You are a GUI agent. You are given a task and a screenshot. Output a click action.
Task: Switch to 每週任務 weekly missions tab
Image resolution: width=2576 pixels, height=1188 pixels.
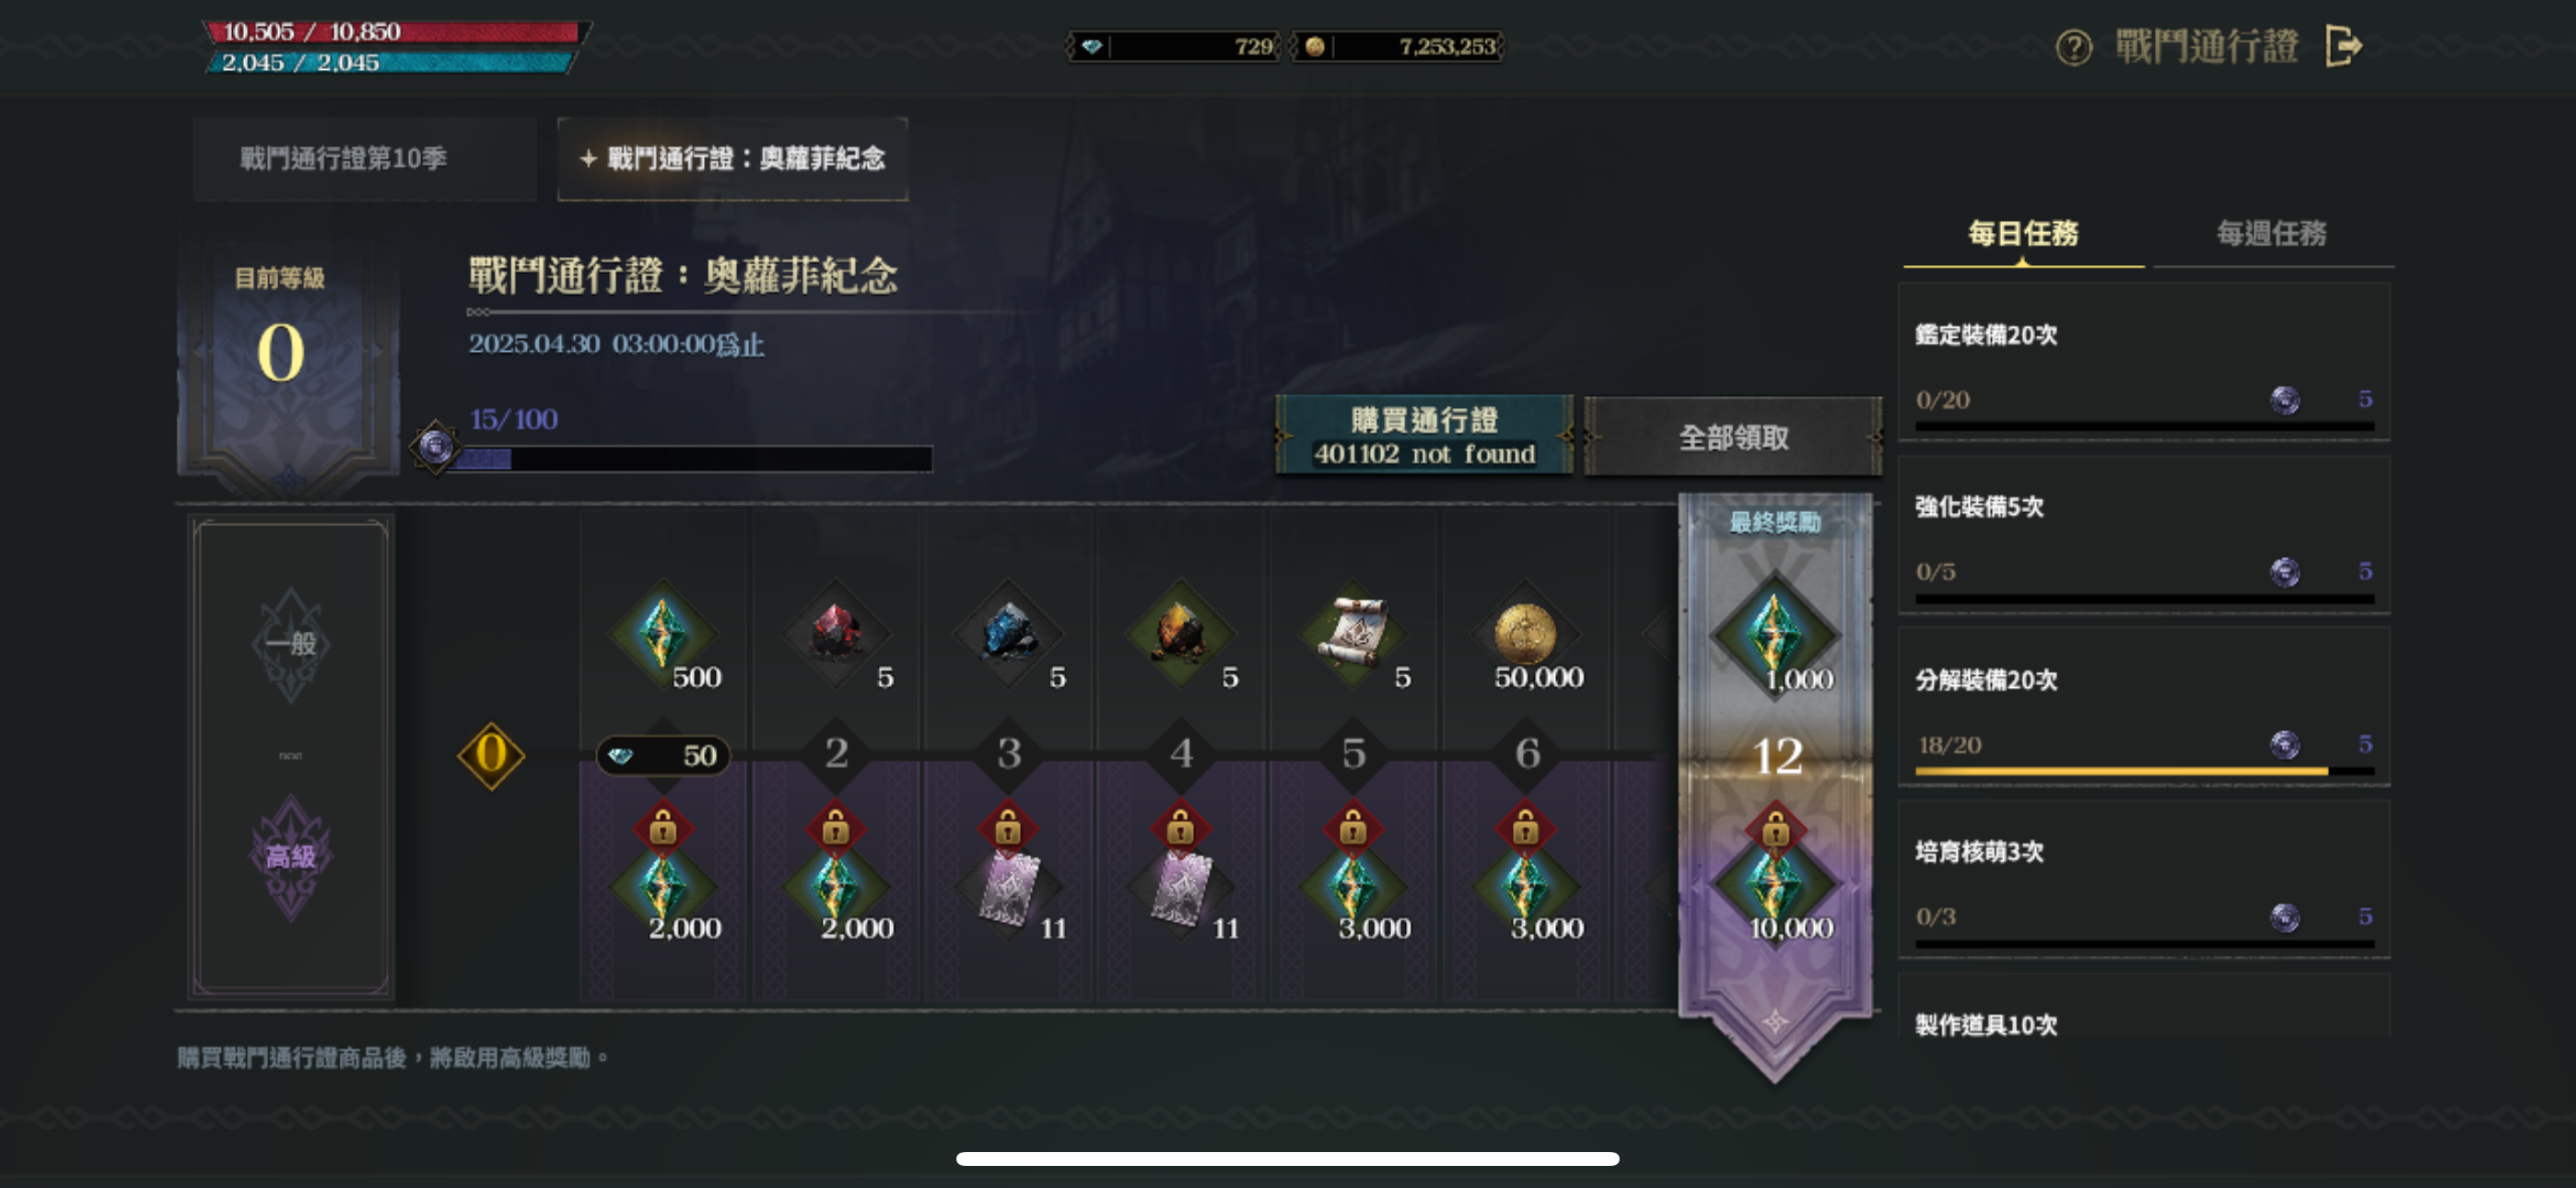point(2271,233)
